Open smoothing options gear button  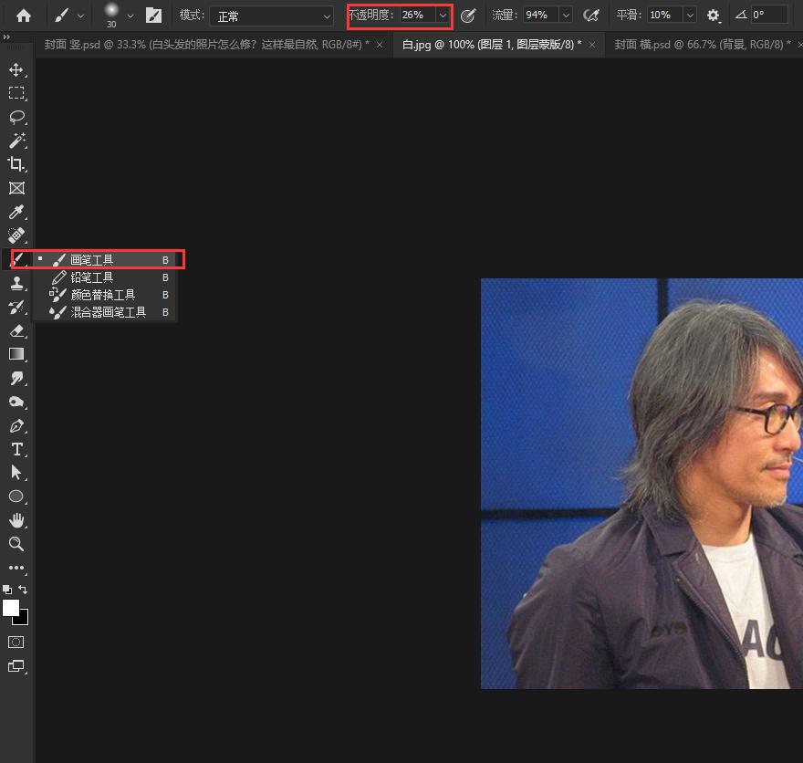[x=713, y=16]
